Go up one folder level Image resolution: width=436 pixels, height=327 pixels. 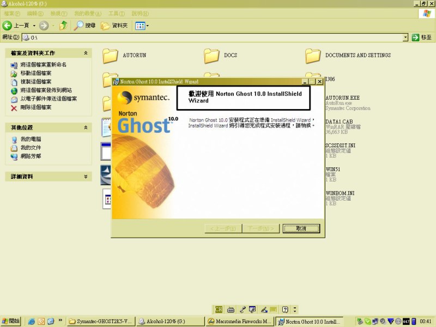pos(64,26)
